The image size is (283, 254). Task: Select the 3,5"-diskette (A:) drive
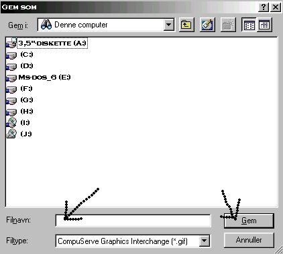coord(46,43)
